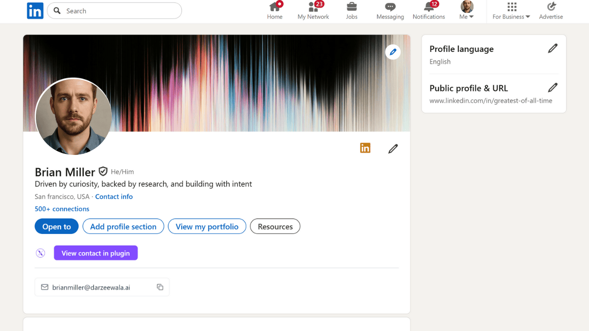
Task: Open the Open to options
Action: pos(56,226)
